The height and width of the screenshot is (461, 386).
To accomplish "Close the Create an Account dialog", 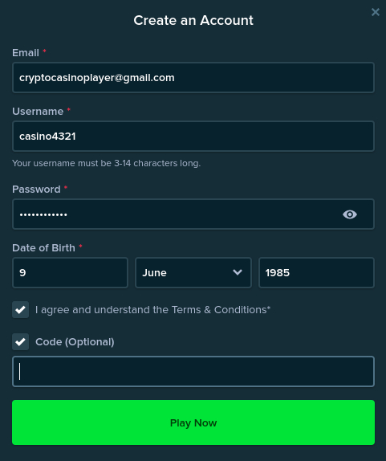I will pos(375,12).
